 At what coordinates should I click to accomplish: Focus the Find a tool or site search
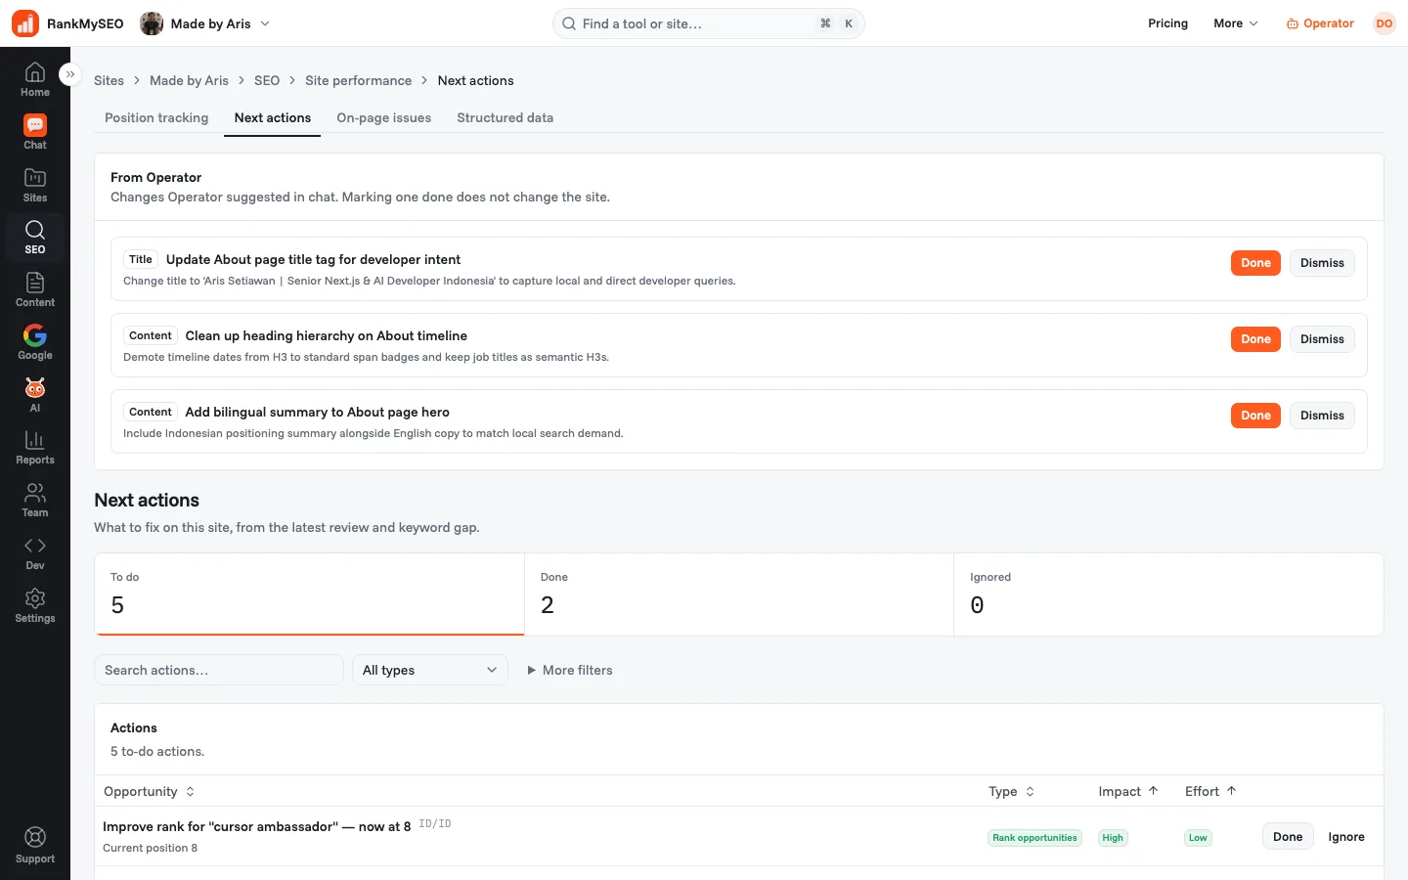click(709, 23)
